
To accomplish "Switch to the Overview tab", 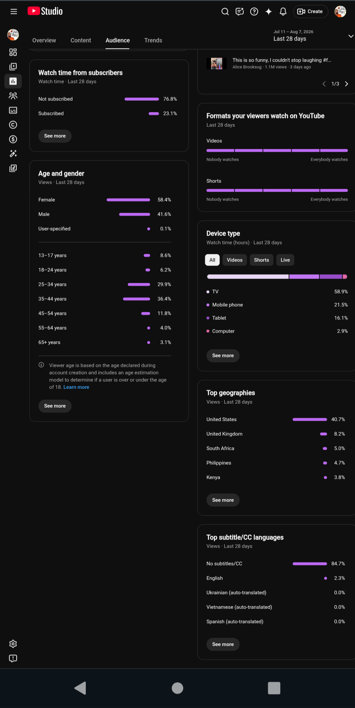I will tap(44, 41).
